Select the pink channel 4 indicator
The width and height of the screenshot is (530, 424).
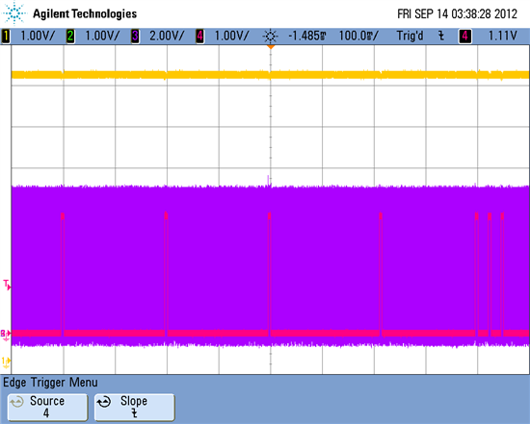tap(199, 37)
